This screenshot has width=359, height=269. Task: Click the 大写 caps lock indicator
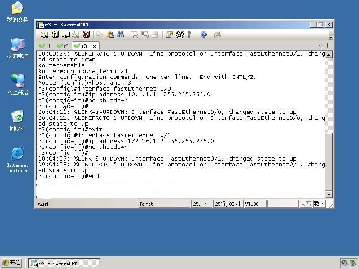coord(306,204)
